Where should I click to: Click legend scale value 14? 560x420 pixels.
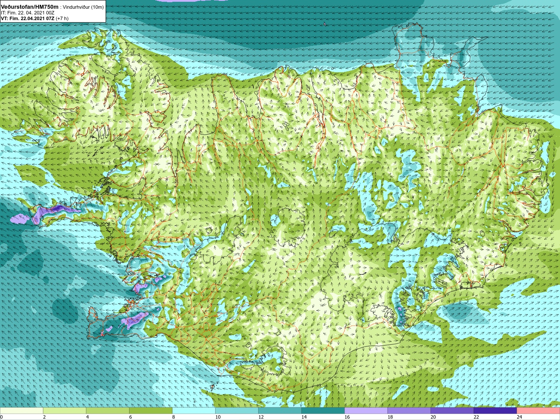pyautogui.click(x=304, y=417)
